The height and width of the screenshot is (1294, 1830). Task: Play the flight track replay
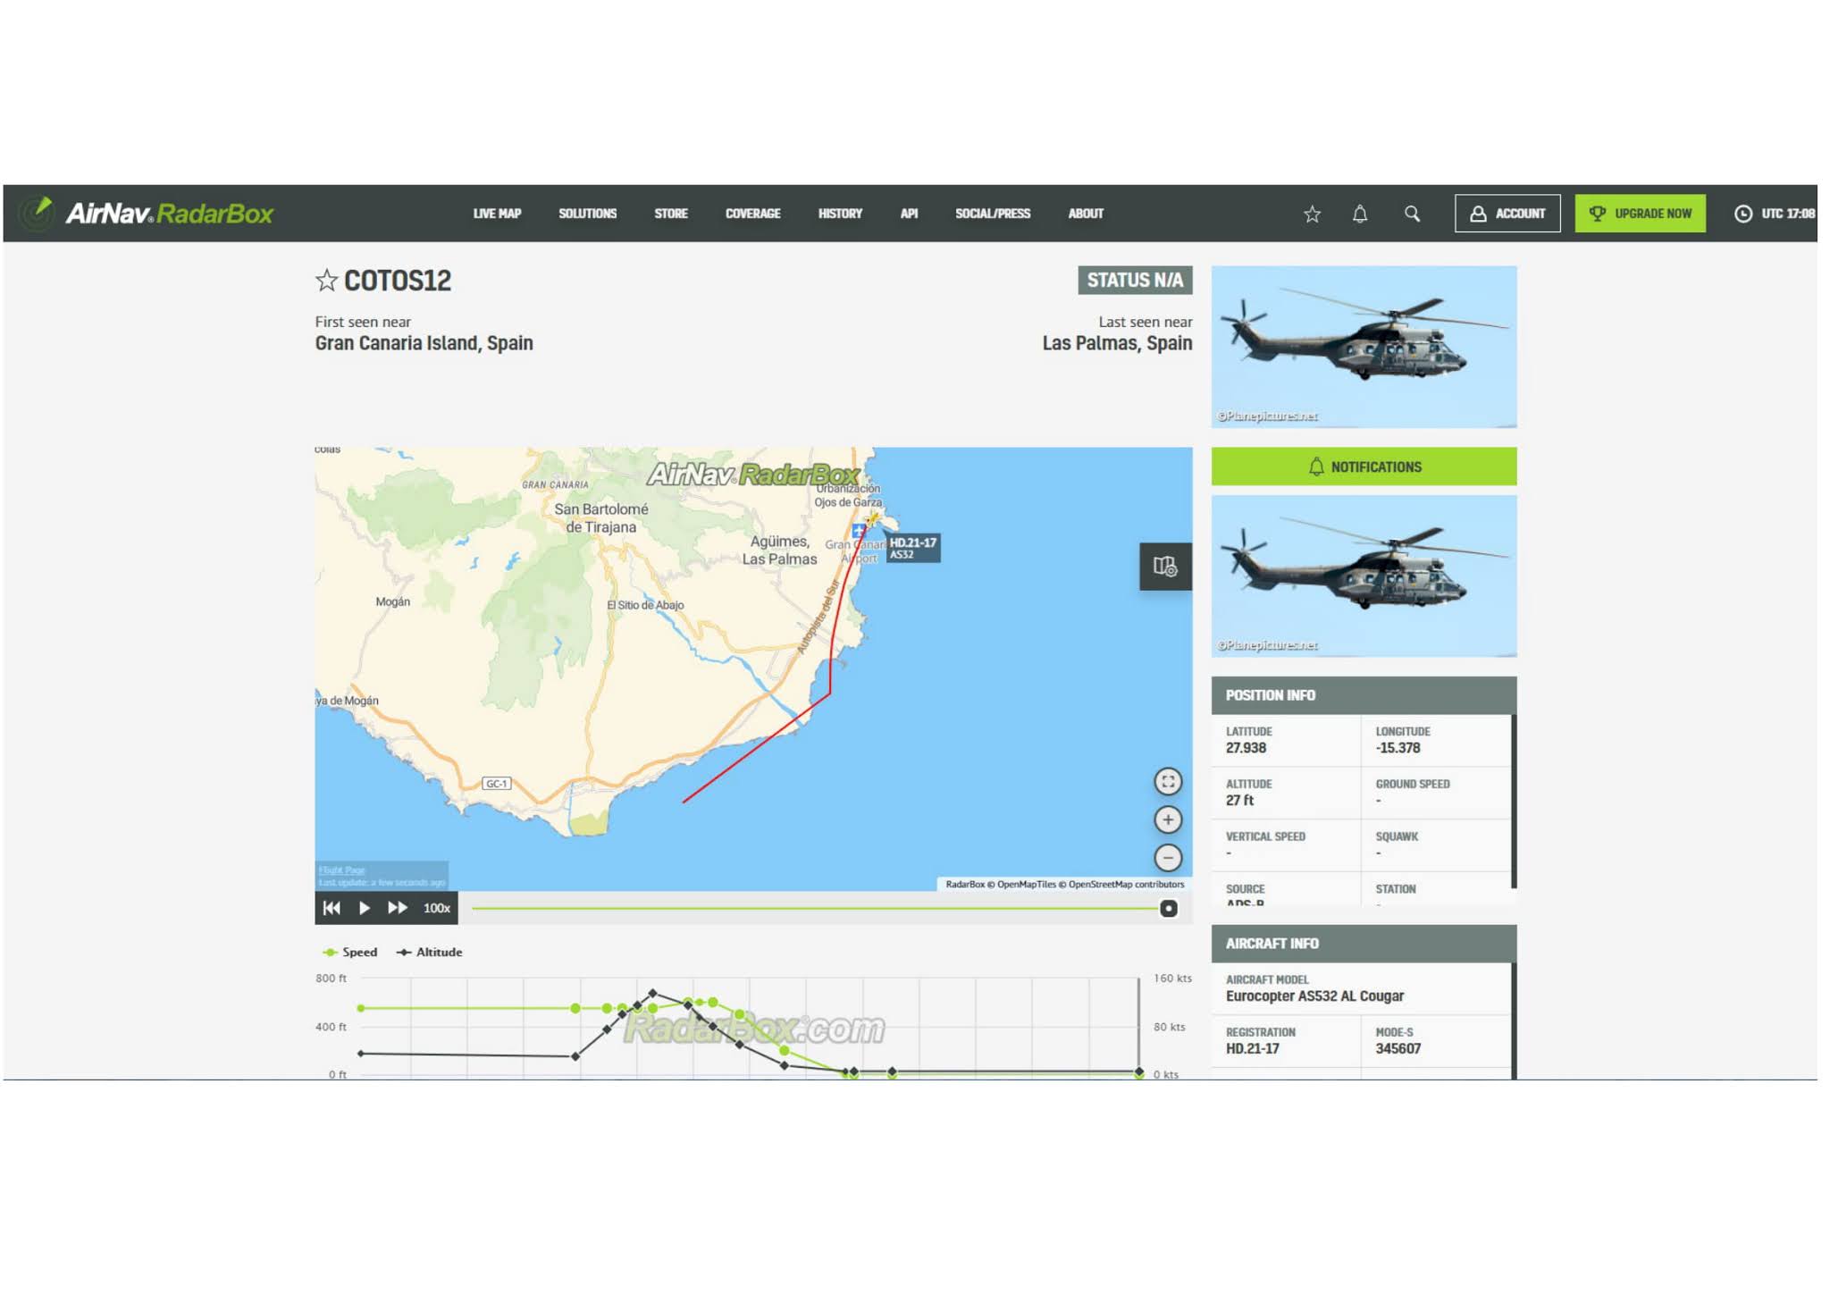coord(365,908)
